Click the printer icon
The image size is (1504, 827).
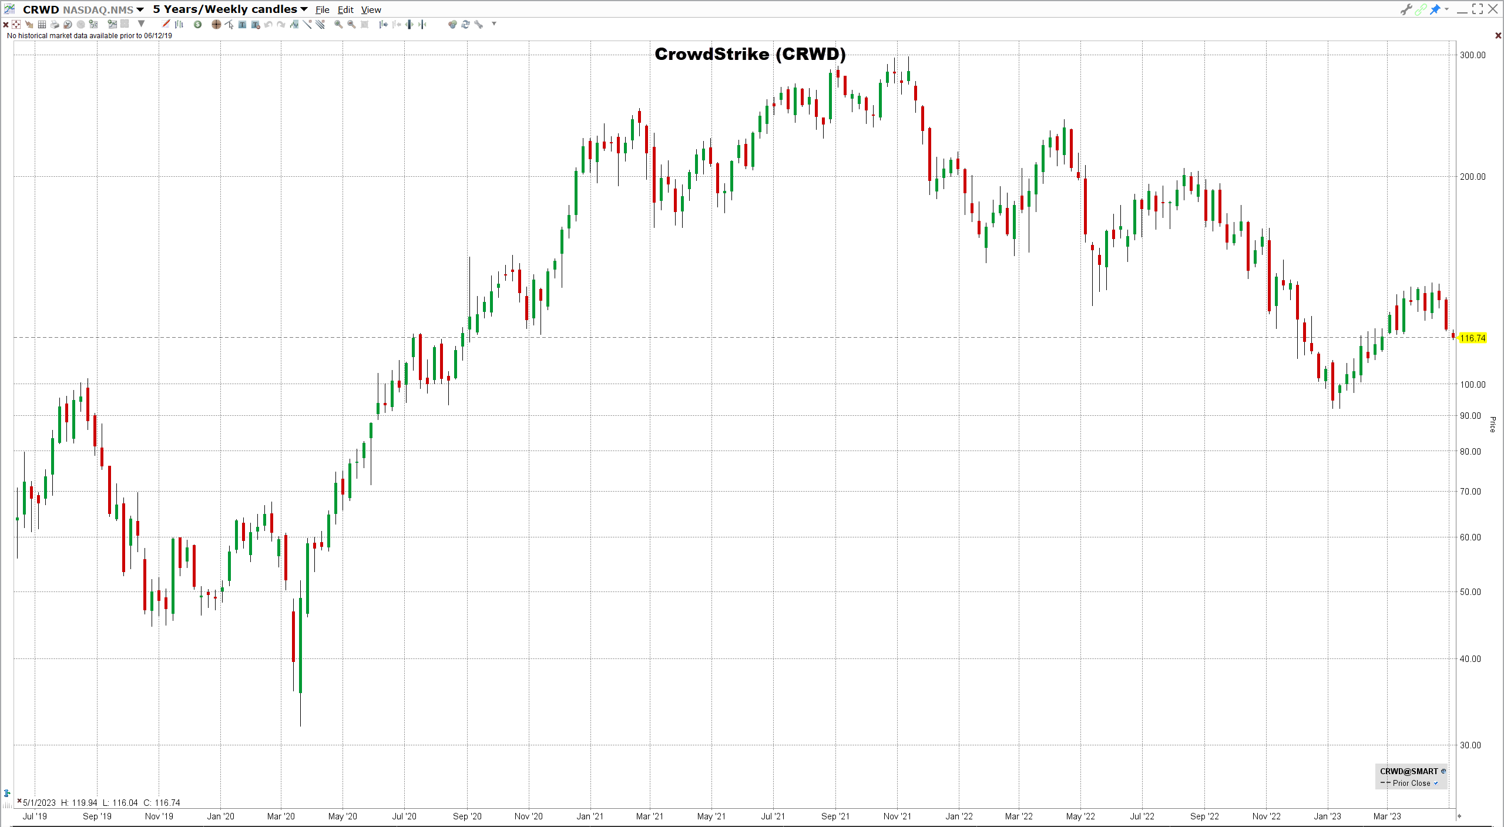click(x=55, y=24)
